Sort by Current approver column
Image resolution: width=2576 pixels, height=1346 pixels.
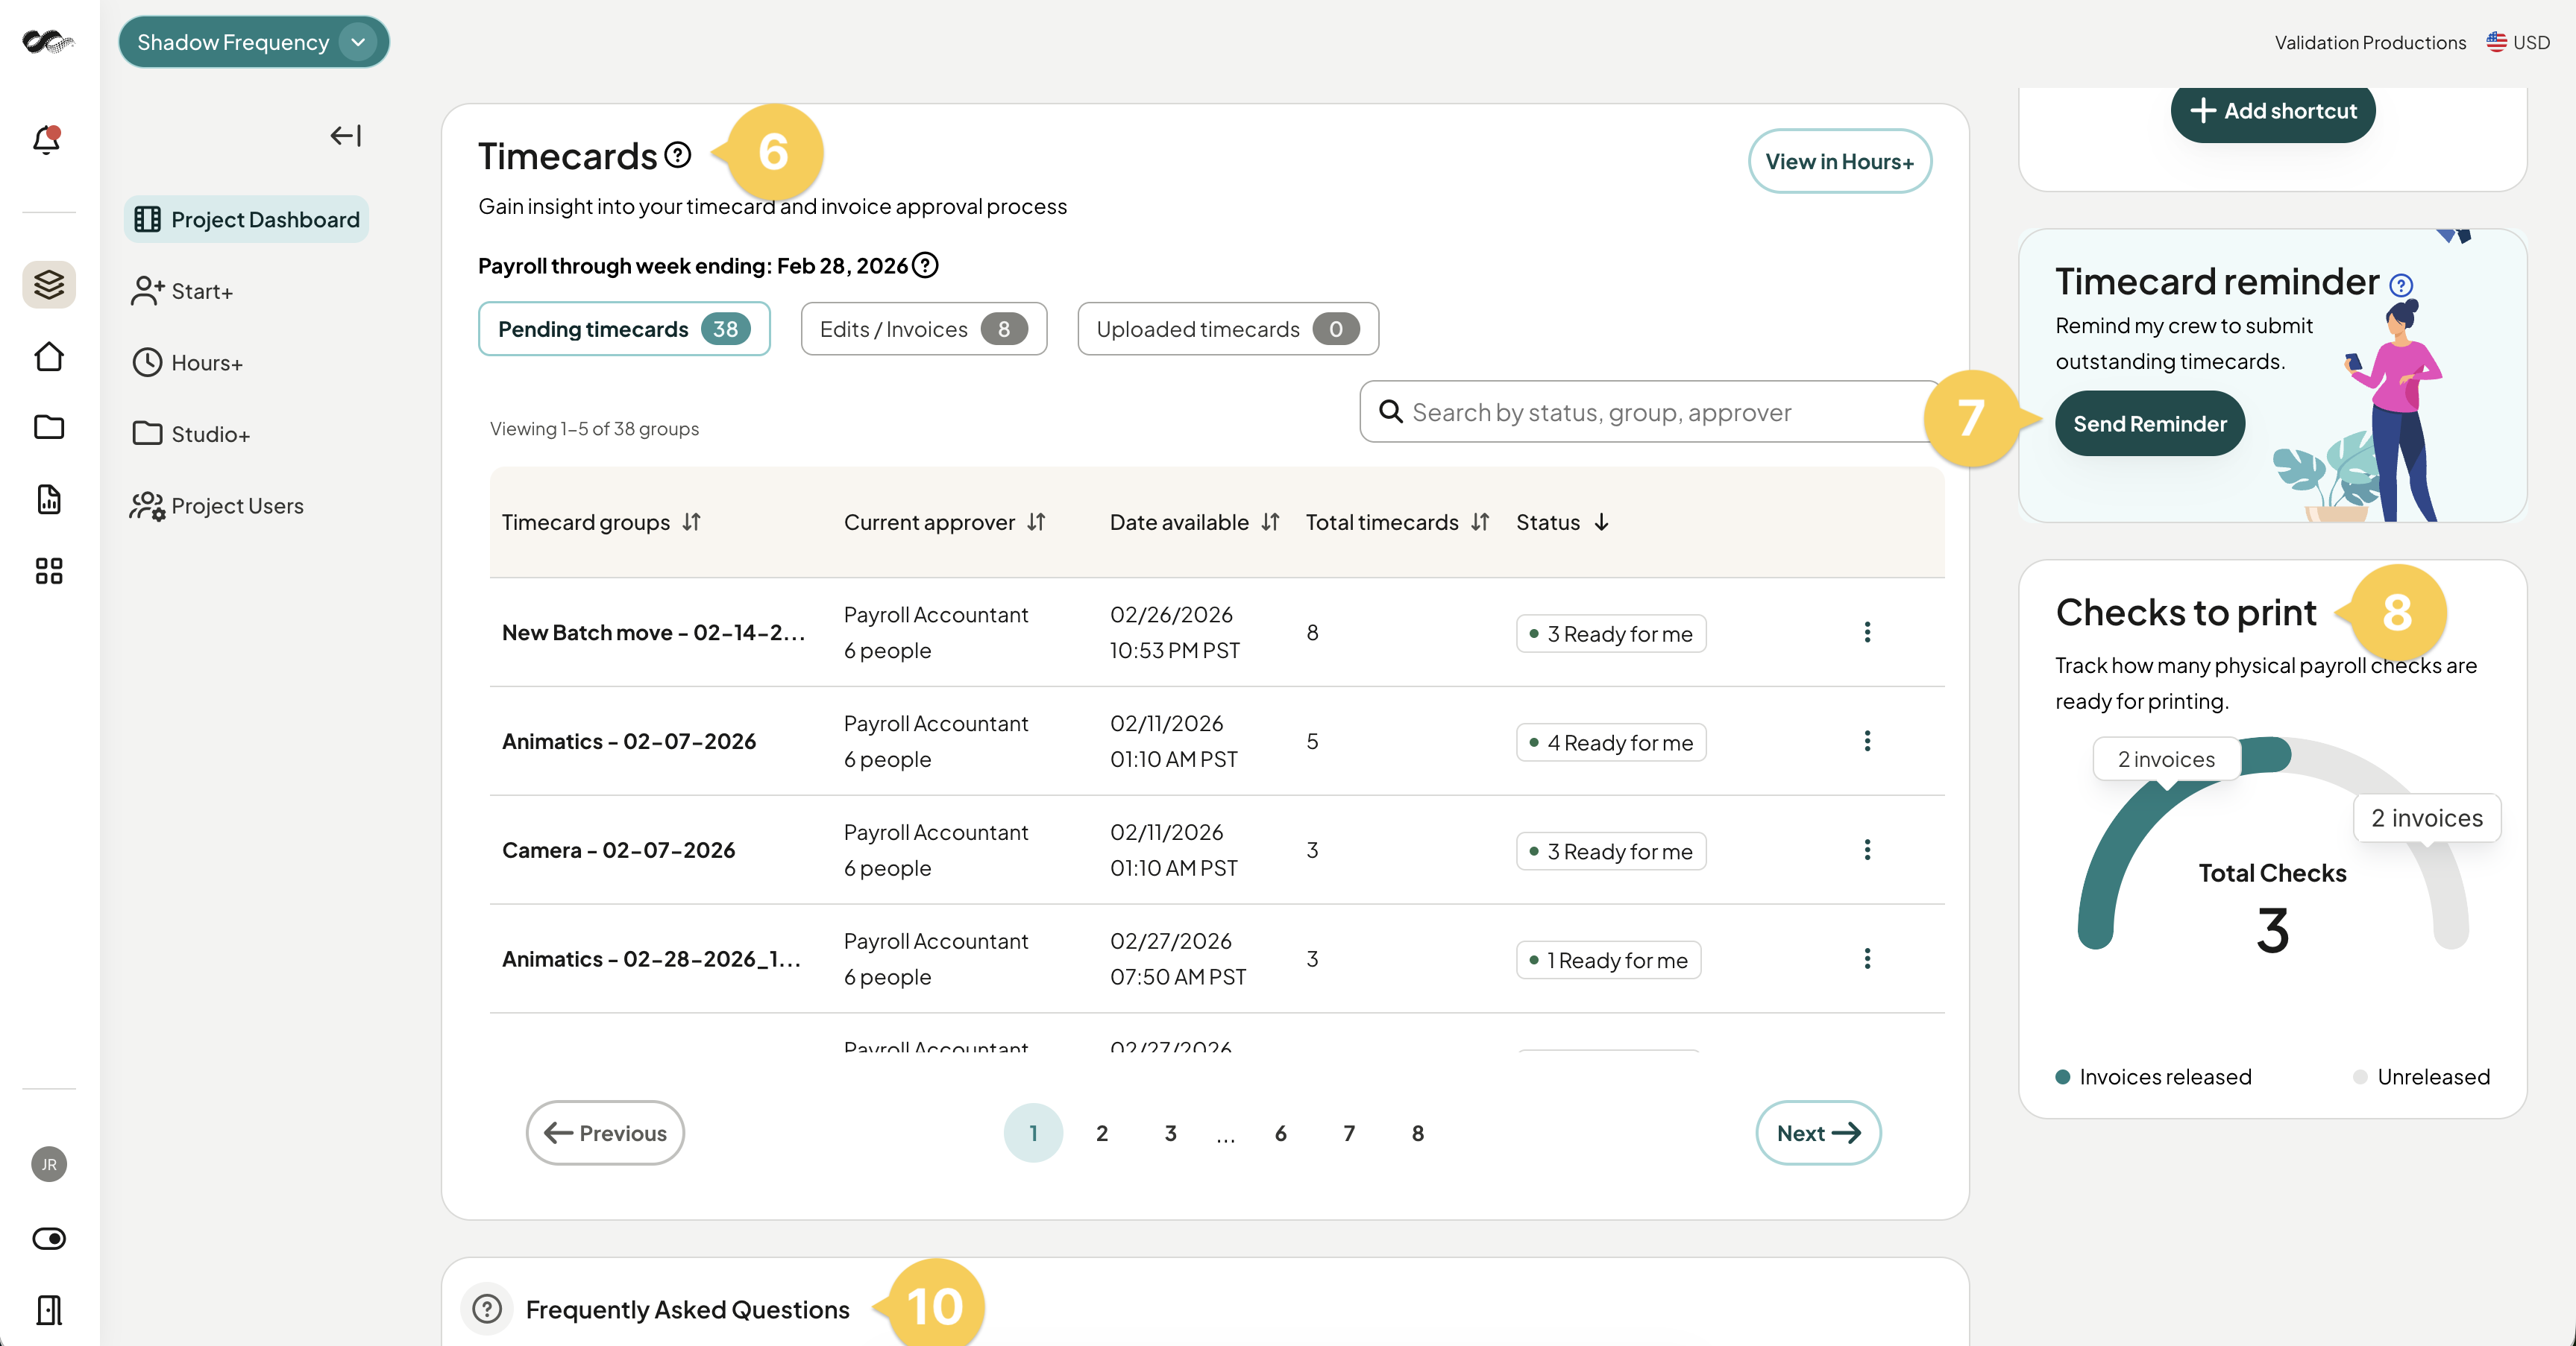point(1037,522)
